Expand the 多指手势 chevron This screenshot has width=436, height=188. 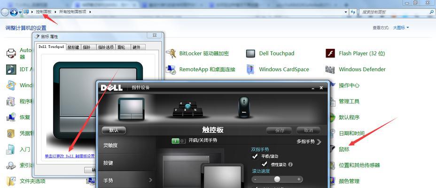[319, 141]
